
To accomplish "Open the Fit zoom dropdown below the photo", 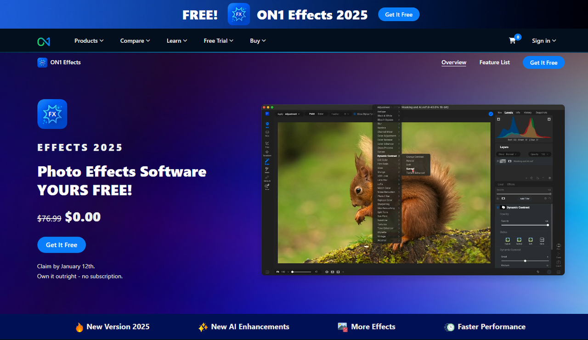I will pyautogui.click(x=283, y=272).
